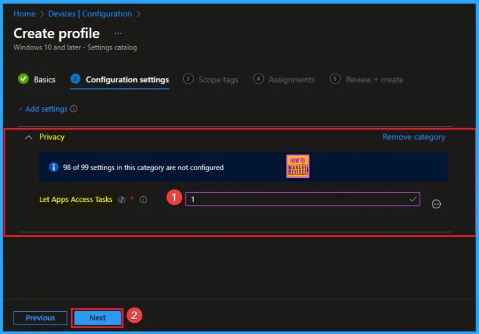This screenshot has width=479, height=334.
Task: Select the Assignments step
Action: (x=291, y=80)
